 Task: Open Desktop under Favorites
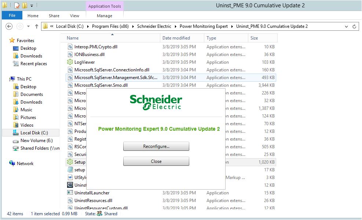(28, 48)
